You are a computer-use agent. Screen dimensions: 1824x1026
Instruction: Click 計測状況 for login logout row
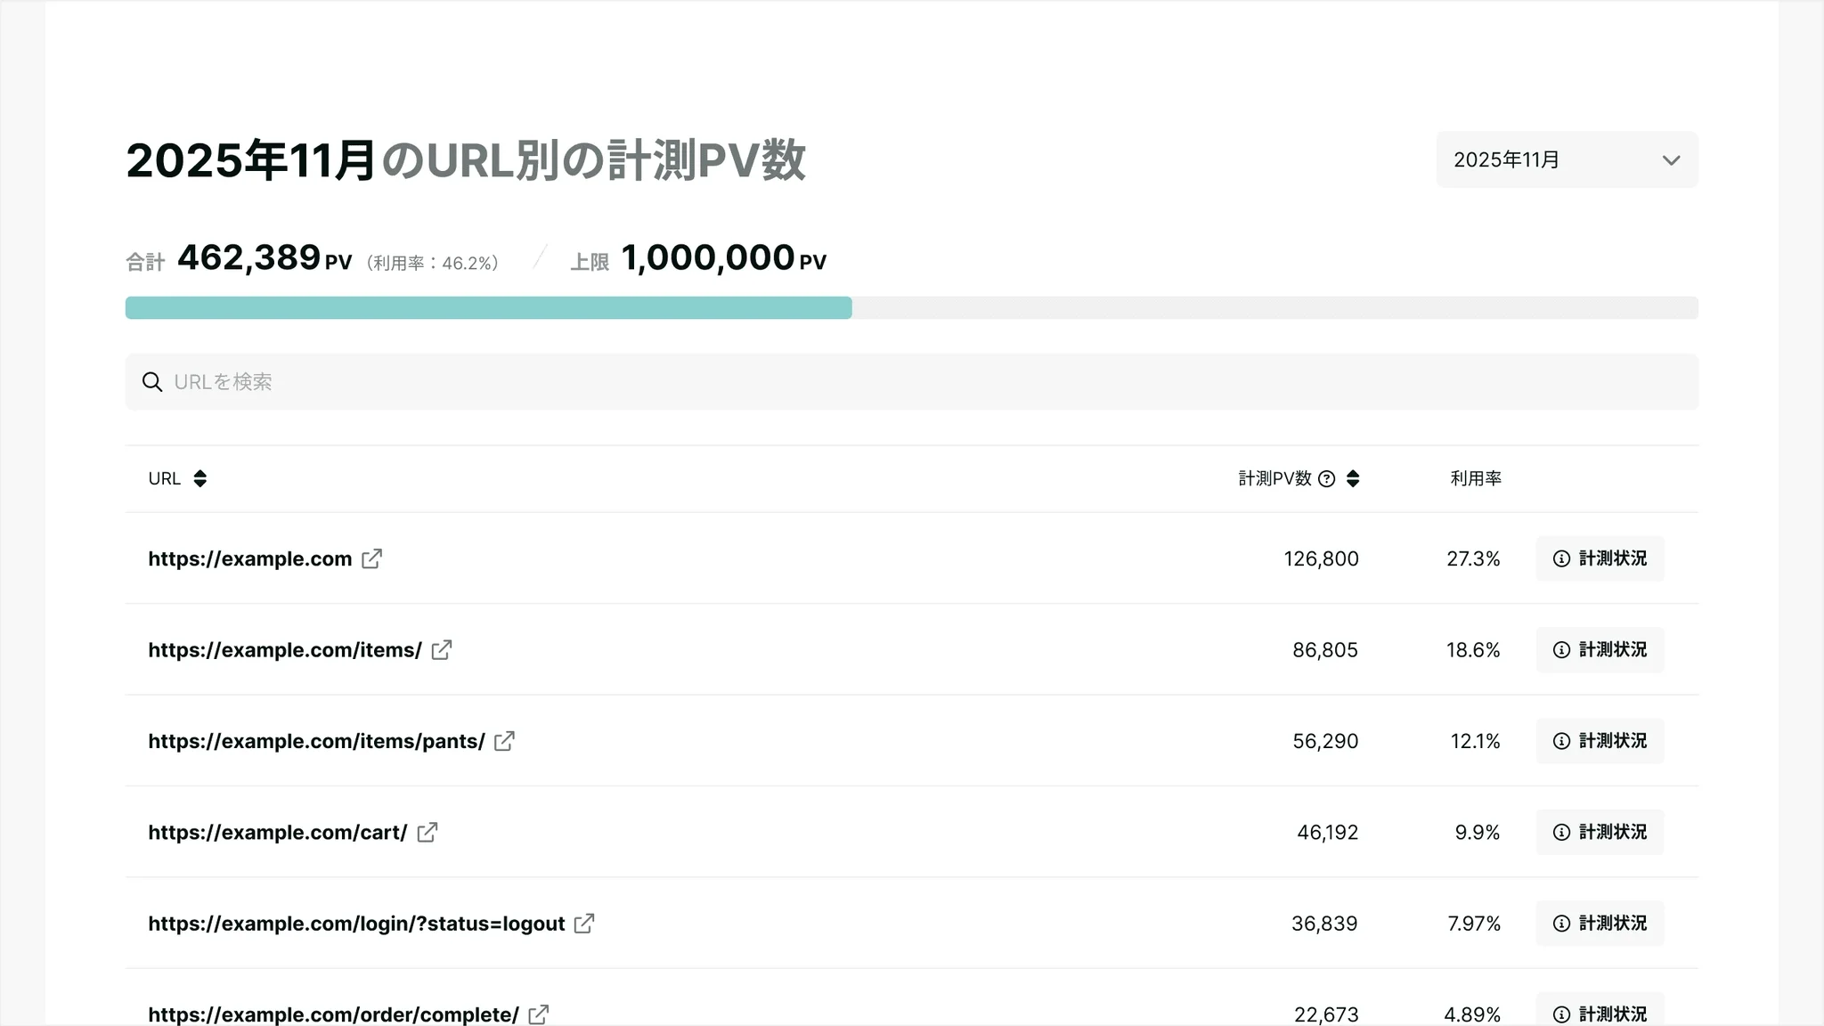point(1600,924)
